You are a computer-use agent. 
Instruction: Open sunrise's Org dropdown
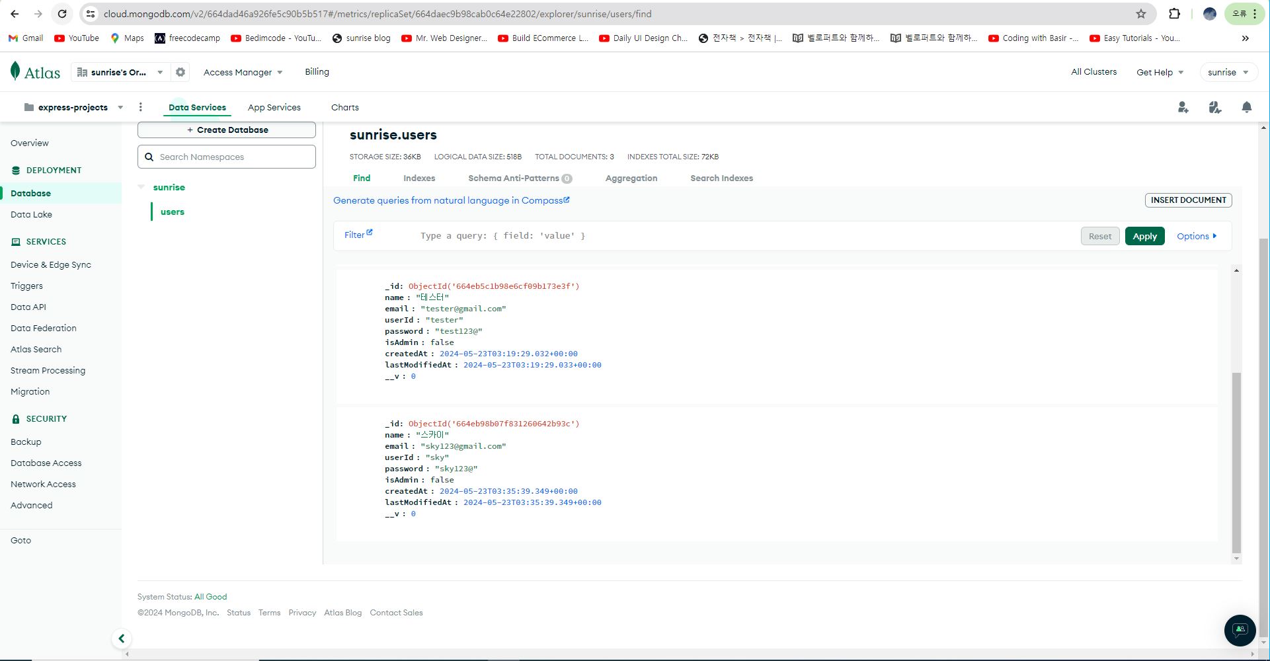click(x=120, y=72)
